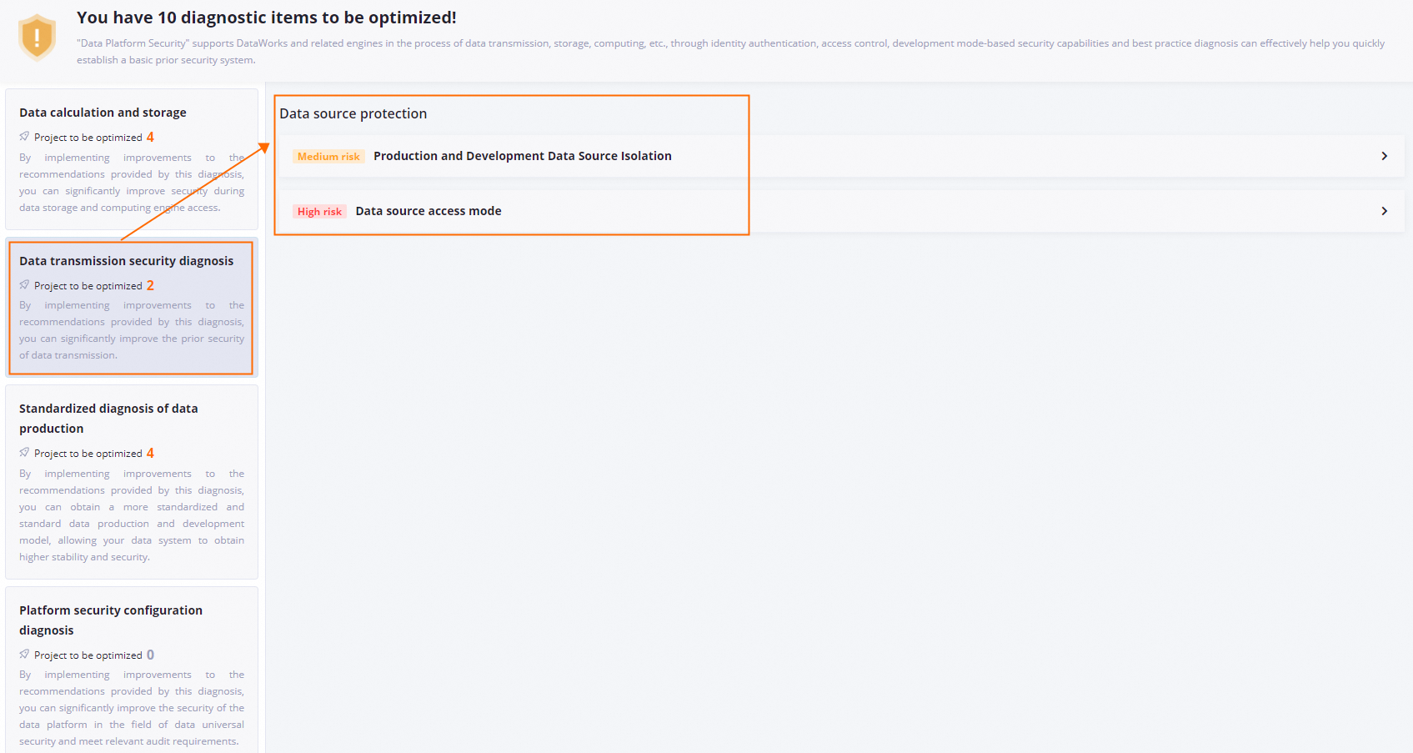Click description mentioning data storage and computing engine access
This screenshot has width=1413, height=753.
(132, 183)
